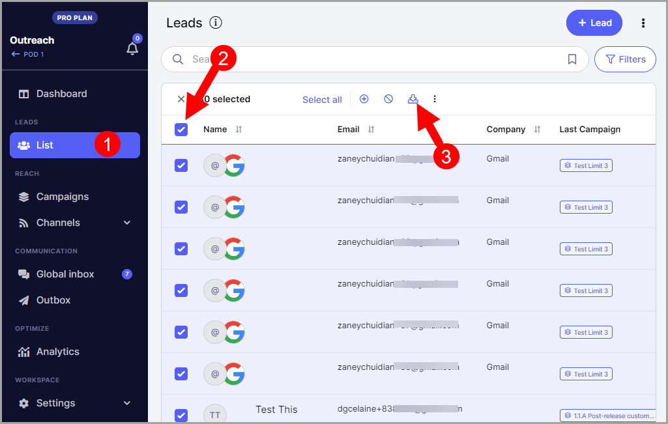668x424 pixels.
Task: Go back to POD 1 arrow
Action: [16, 54]
